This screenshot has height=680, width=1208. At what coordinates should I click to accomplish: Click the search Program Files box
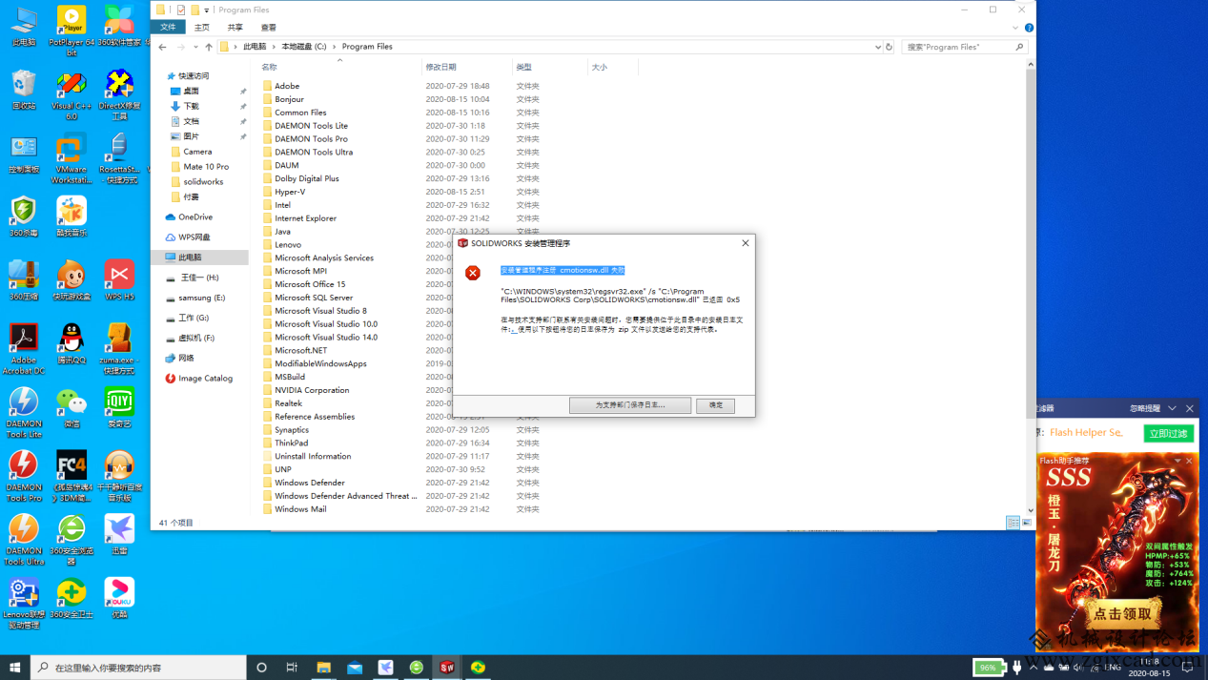click(964, 47)
